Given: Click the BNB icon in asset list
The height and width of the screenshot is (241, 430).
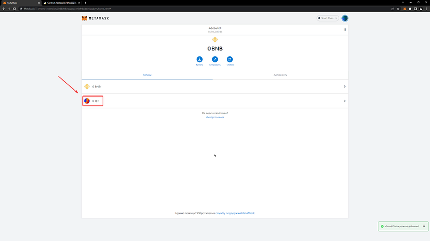Looking at the screenshot, I should (87, 86).
